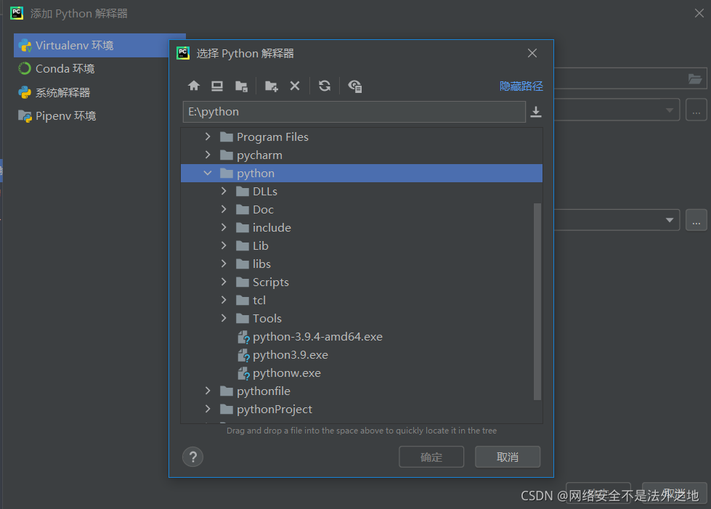Click the download-style arrow next to the path field
711x509 pixels.
pos(536,111)
